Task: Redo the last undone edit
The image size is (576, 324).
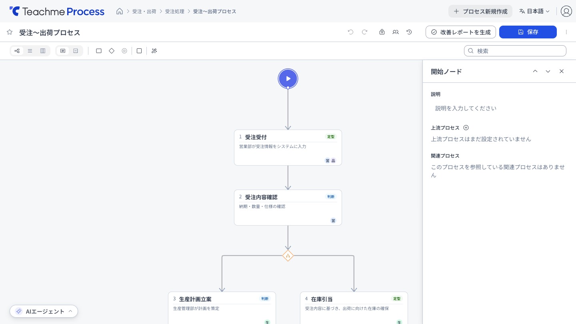Action: (364, 32)
